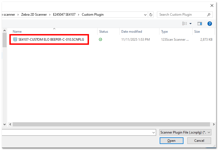Click the 123Scan Scanner type cell
The height and width of the screenshot is (150, 218).
coord(175,40)
